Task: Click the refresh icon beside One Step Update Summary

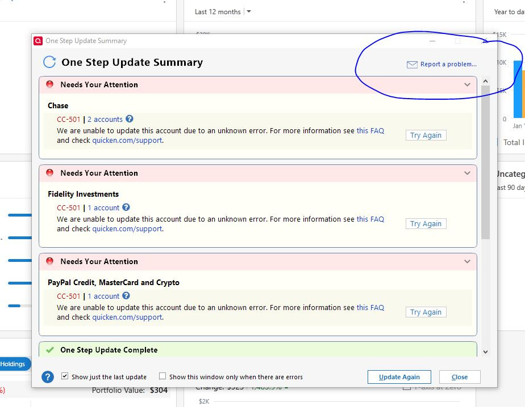Action: point(49,62)
